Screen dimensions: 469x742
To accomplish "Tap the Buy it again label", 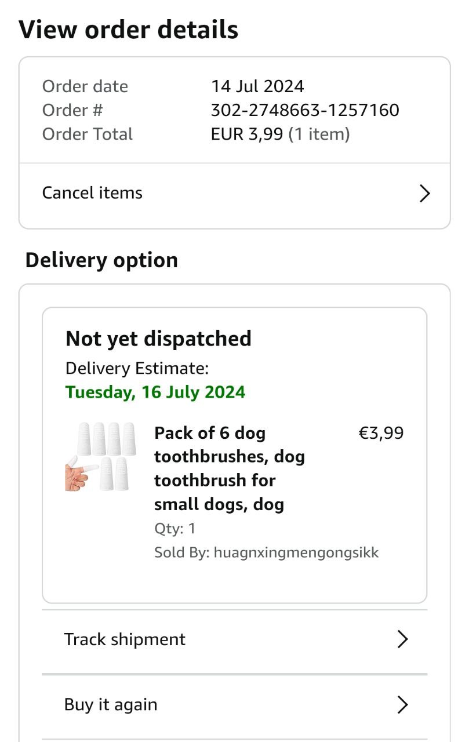I will pos(111,705).
